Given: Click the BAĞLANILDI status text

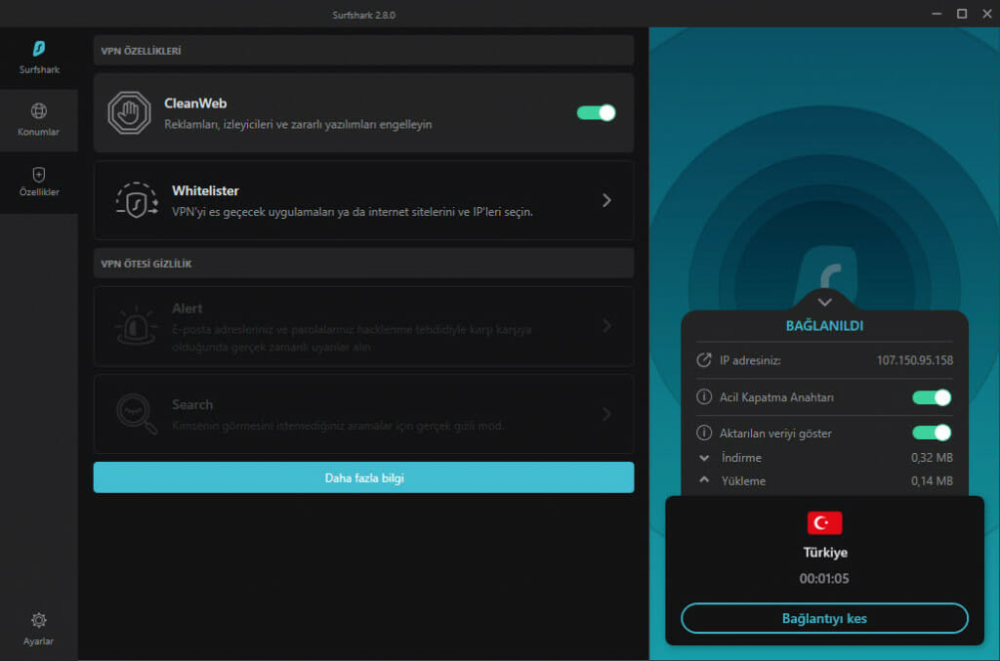Looking at the screenshot, I should click(x=824, y=326).
